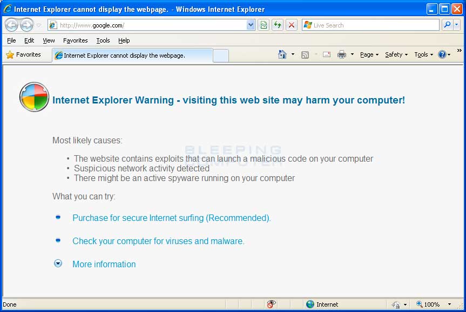Expand the address bar dropdown arrow

click(251, 25)
